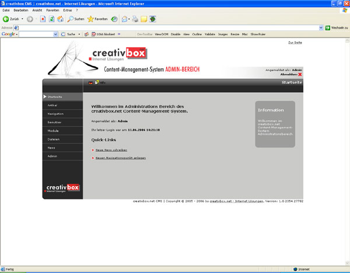Print the page via printer icon

(x=135, y=19)
